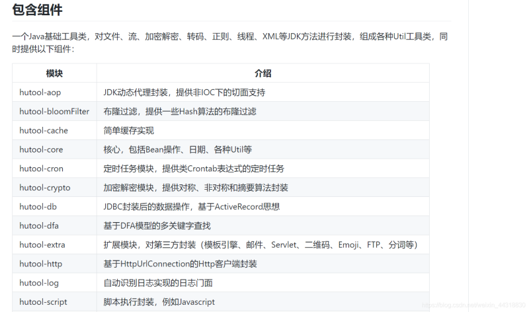Select the 介绍 column header
This screenshot has height=312, width=529.
[x=263, y=73]
